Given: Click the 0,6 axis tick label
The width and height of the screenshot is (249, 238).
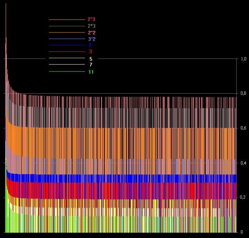Looking at the screenshot, I should click(x=243, y=128).
